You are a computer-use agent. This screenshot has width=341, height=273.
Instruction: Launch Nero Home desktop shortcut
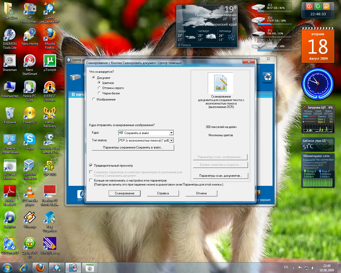coord(30,37)
